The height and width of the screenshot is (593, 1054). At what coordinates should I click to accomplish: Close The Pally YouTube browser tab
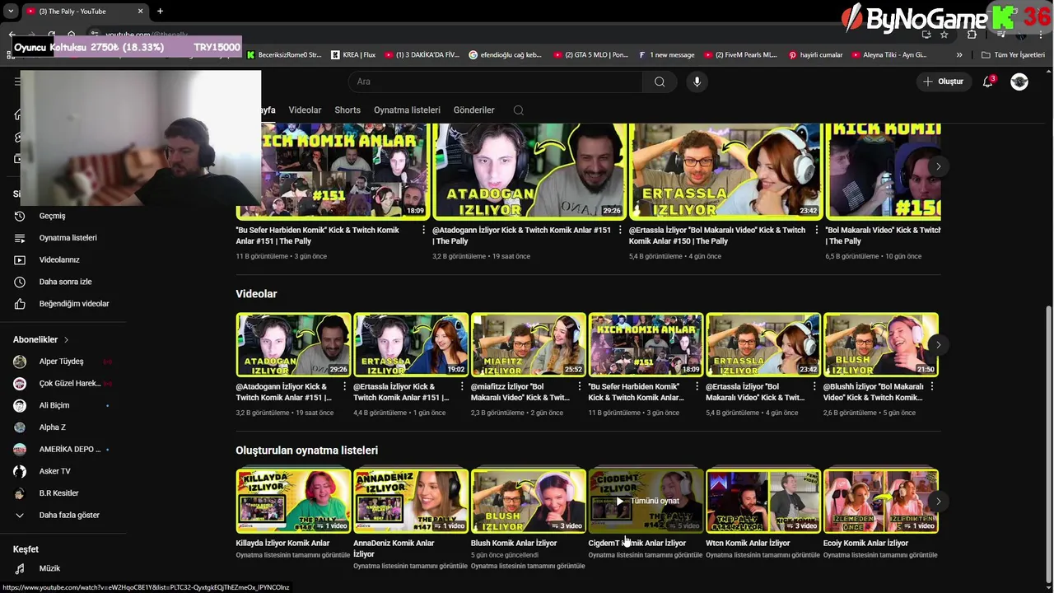click(x=140, y=12)
